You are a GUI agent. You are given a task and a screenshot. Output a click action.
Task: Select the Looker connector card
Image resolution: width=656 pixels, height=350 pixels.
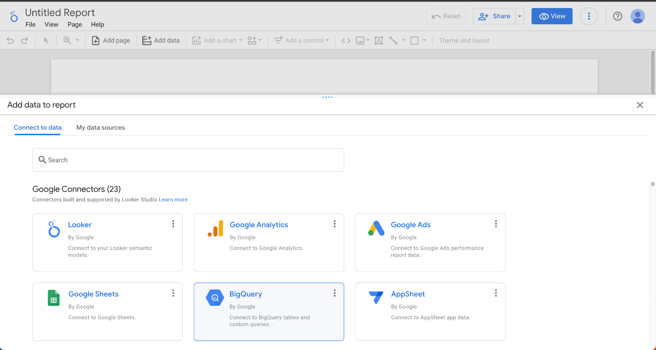(107, 242)
